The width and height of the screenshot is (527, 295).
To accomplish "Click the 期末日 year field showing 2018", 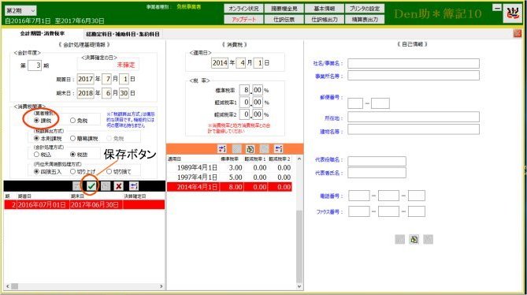I will coord(85,93).
